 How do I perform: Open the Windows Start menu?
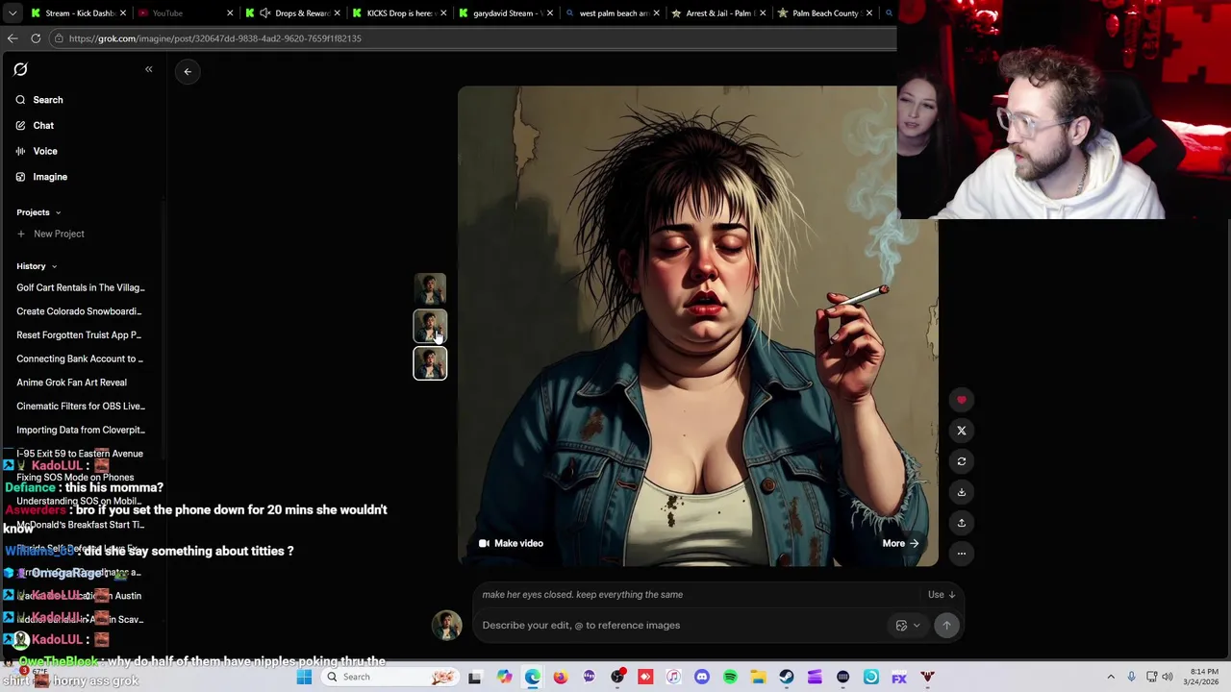click(304, 678)
